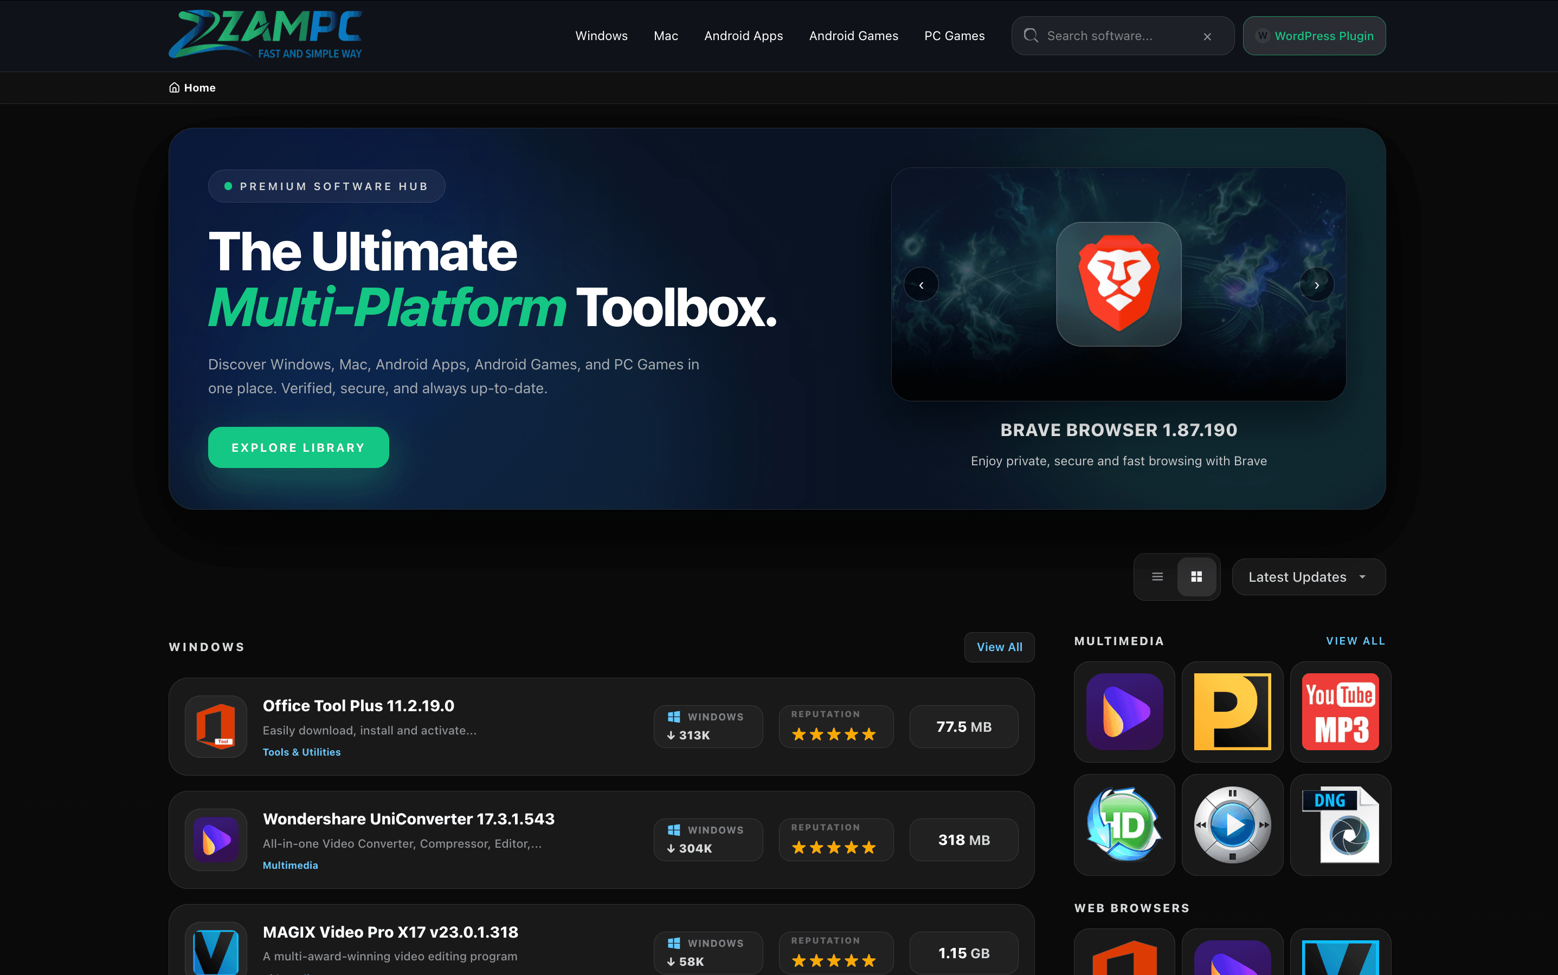Open Wondershare UniConverter app icon in list
1558x975 pixels.
pyautogui.click(x=216, y=840)
